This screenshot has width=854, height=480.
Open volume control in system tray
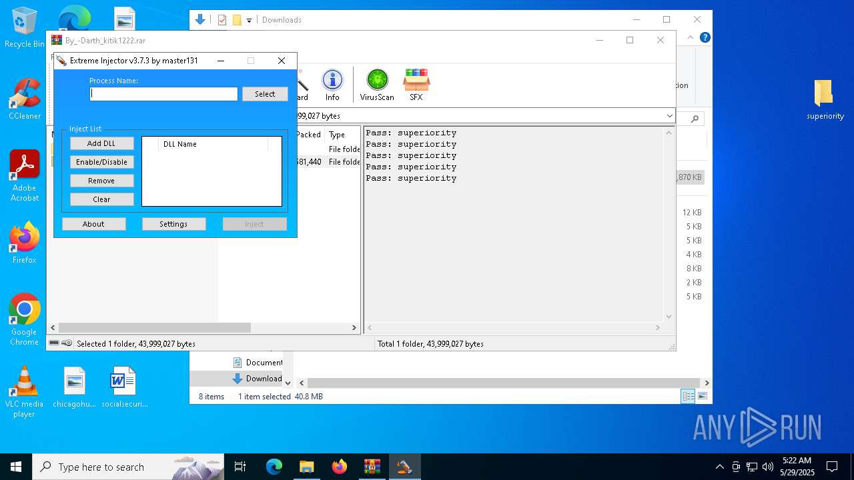tap(768, 467)
